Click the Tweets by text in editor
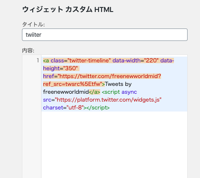200x178 pixels. (x=118, y=84)
